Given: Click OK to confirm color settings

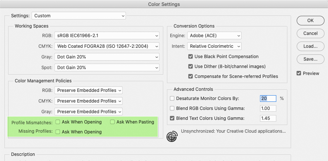Looking at the screenshot, I should pos(310,21).
